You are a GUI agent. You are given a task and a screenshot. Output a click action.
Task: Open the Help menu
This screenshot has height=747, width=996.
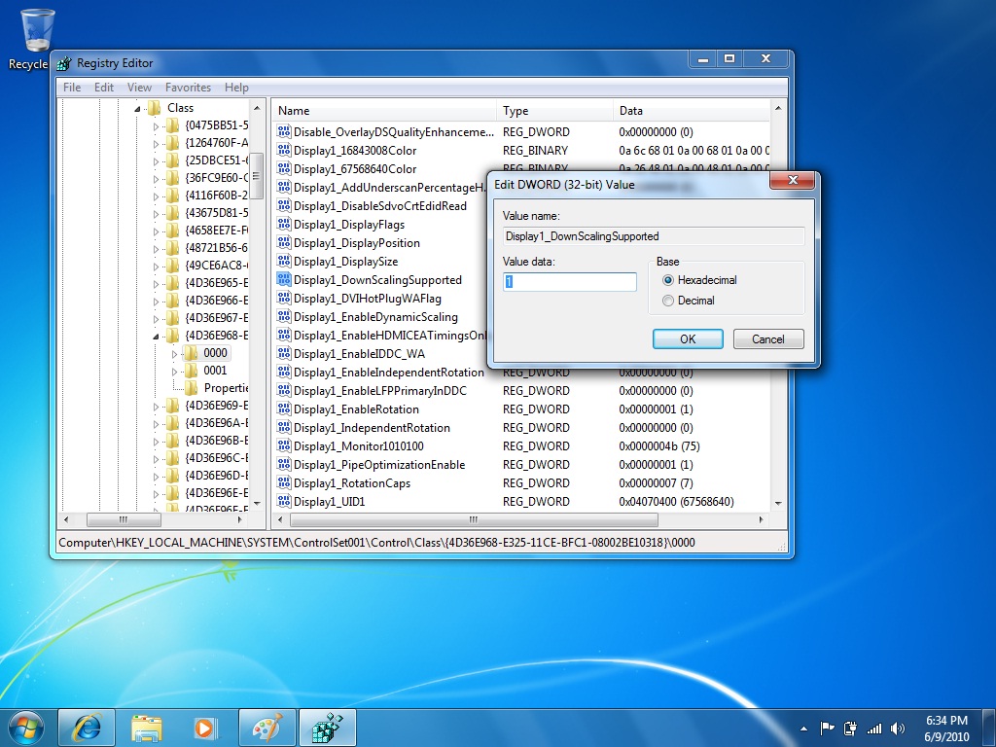(x=236, y=88)
